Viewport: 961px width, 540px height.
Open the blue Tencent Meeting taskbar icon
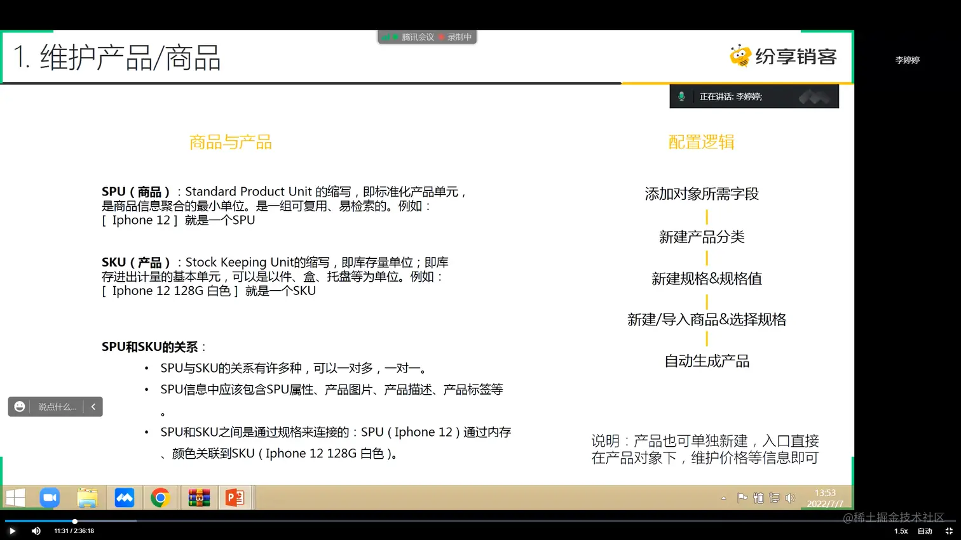pos(125,498)
